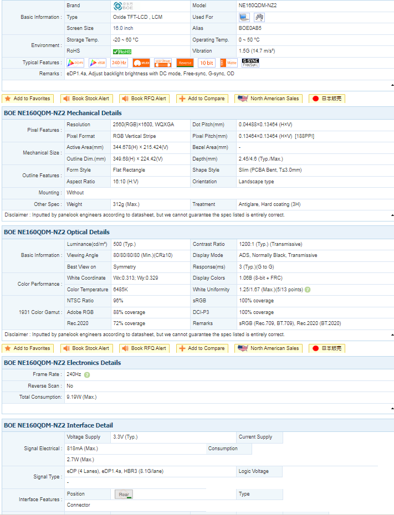
Task: Add to Compare above Electronics Details
Action: [x=202, y=348]
